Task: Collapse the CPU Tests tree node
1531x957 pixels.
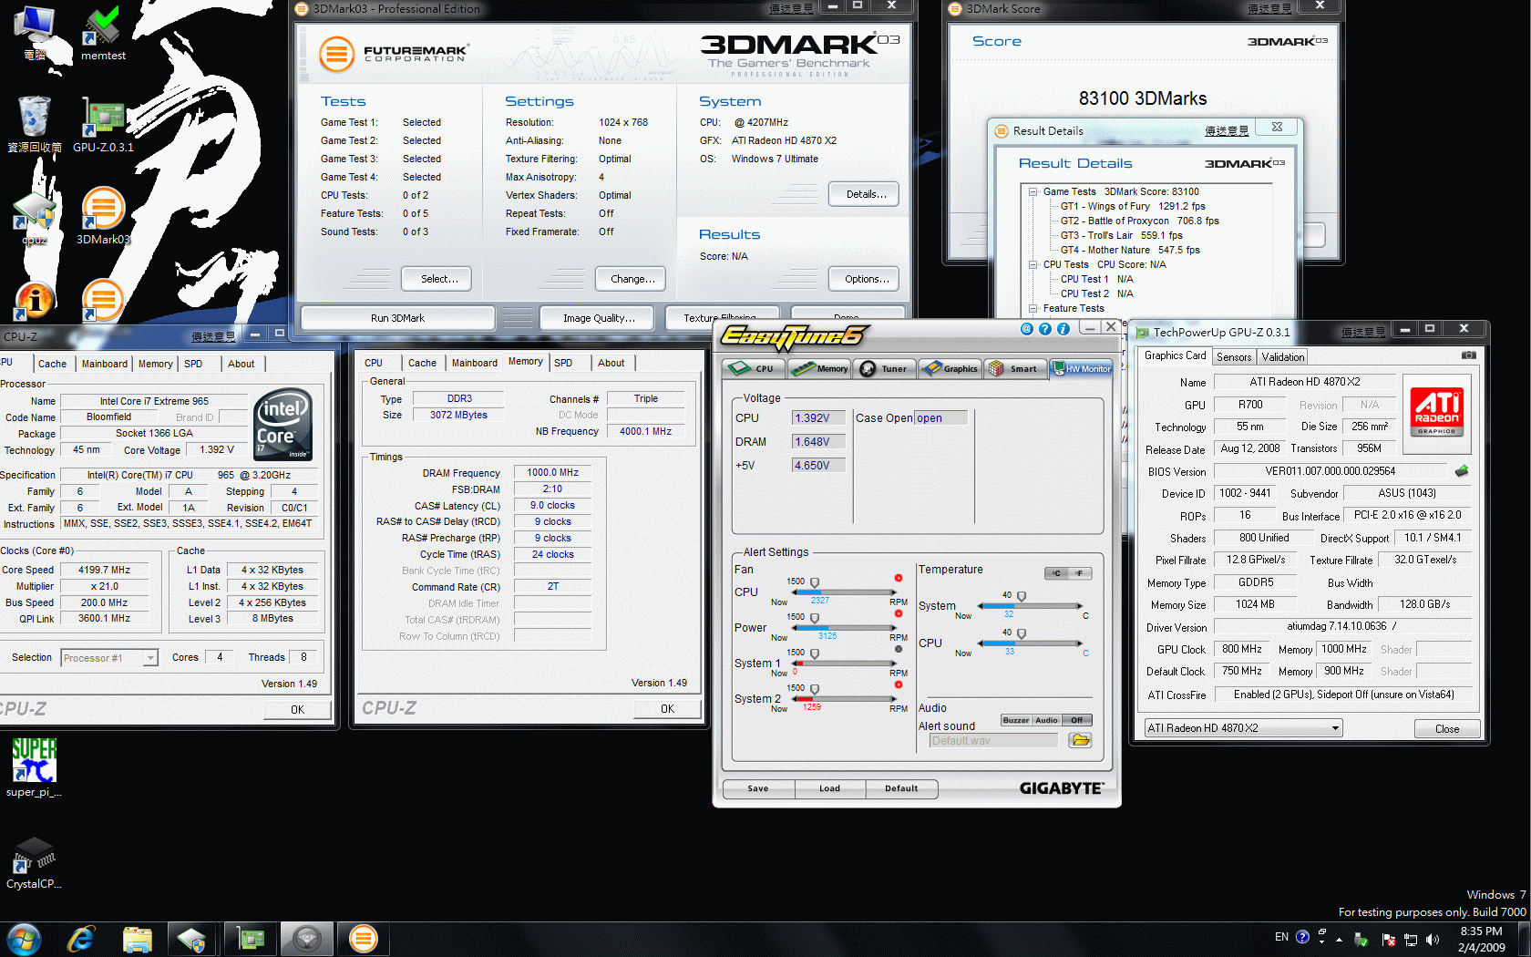Action: click(x=1033, y=264)
